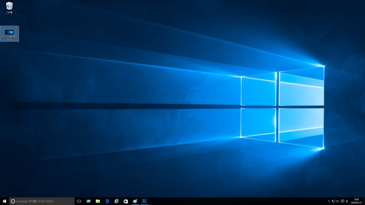This screenshot has width=365, height=205.
Task: Open the Recycle Bin desktop icon
Action: coord(9,8)
